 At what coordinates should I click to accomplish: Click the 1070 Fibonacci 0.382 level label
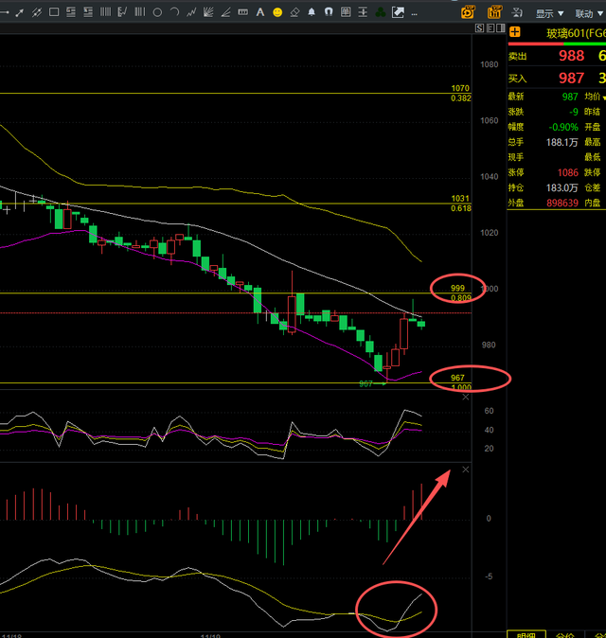click(x=461, y=93)
